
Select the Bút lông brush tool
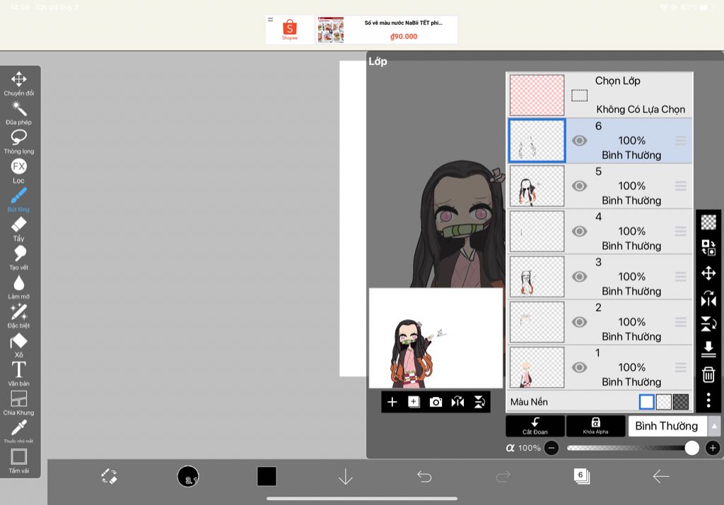(x=18, y=200)
